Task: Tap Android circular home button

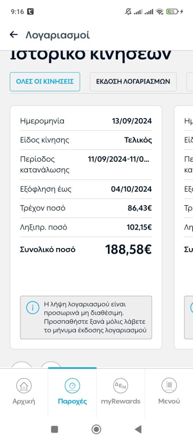Action: 96,429
